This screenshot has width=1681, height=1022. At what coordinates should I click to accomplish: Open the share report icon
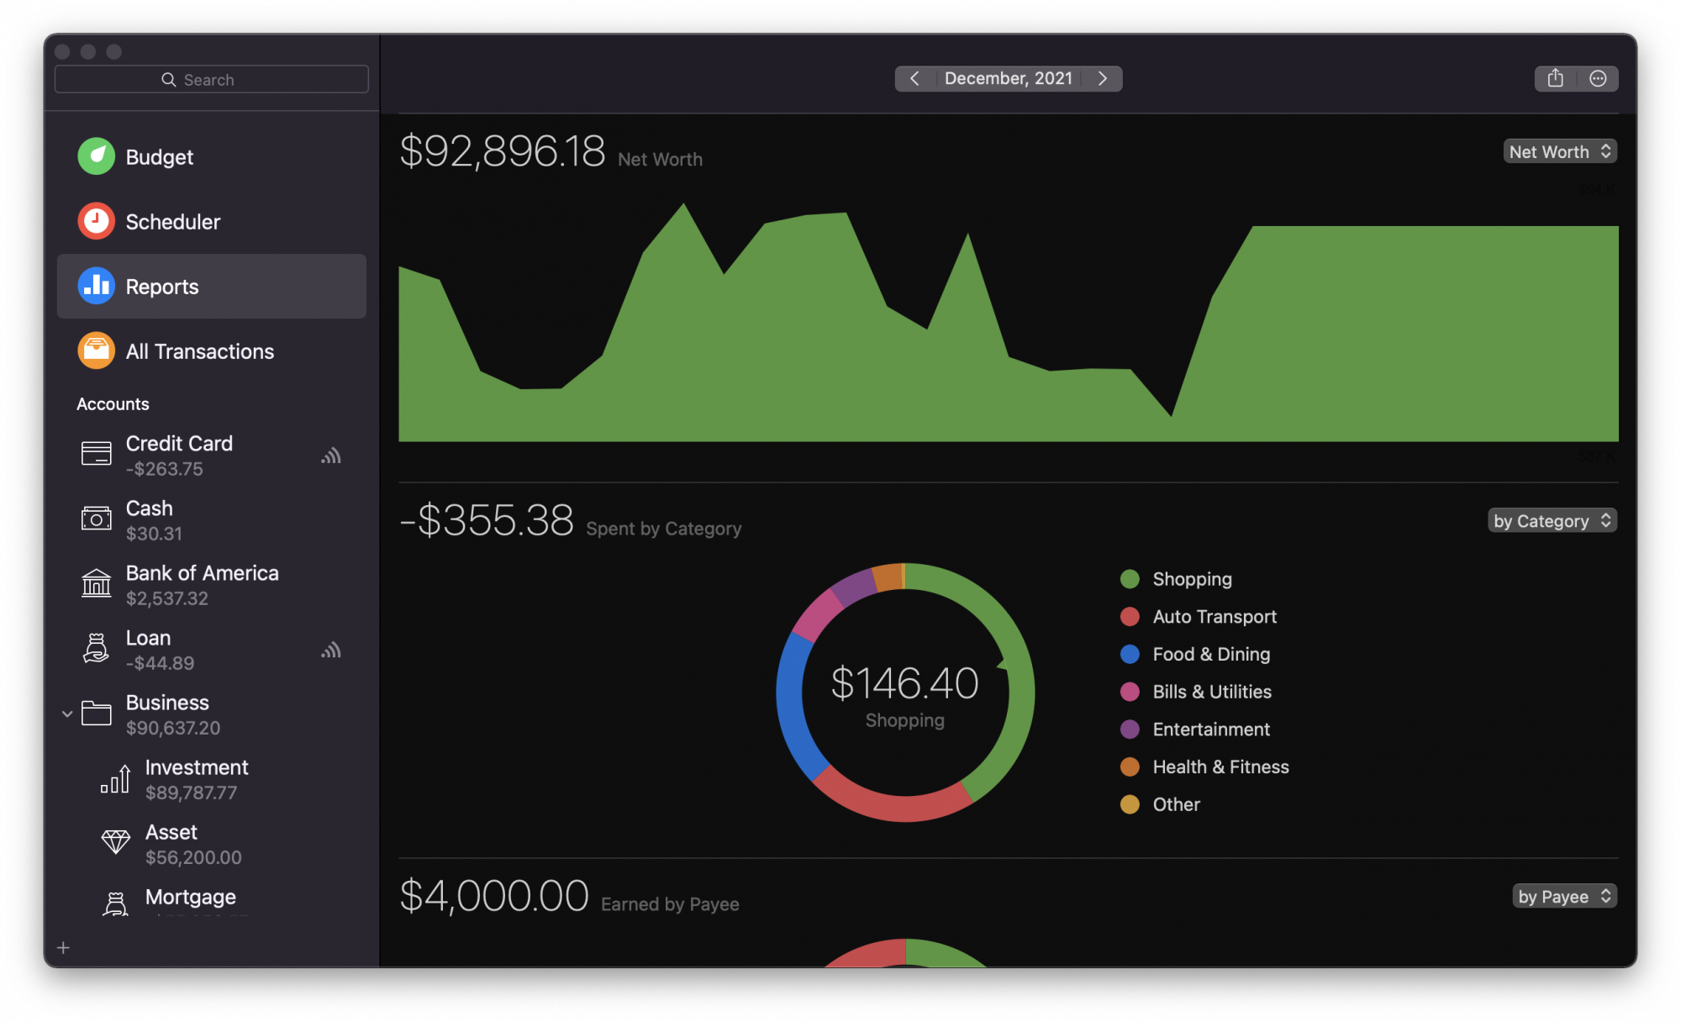[1554, 78]
